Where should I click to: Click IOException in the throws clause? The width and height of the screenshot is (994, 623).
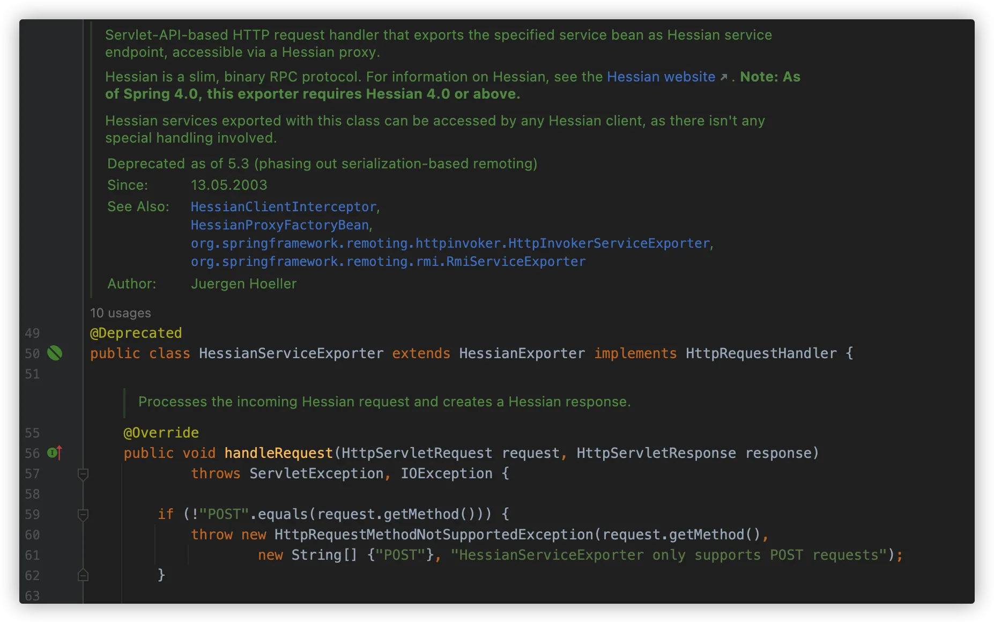click(x=447, y=473)
